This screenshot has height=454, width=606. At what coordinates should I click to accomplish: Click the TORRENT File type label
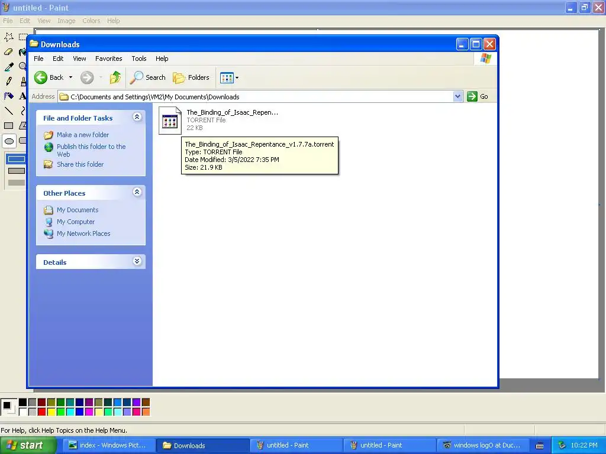tap(206, 120)
